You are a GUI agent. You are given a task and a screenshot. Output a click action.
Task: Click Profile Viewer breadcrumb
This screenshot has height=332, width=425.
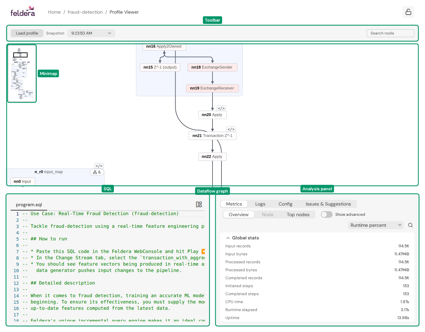coord(124,12)
